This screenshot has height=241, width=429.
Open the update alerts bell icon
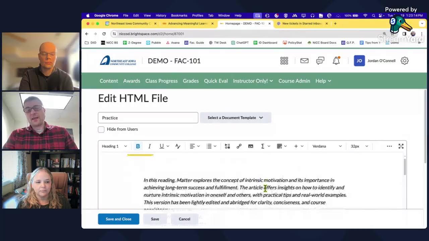[x=336, y=61]
